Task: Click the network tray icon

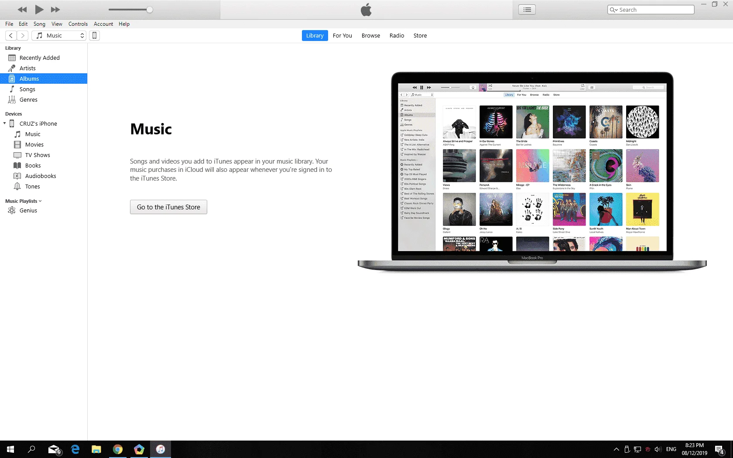Action: coord(637,449)
